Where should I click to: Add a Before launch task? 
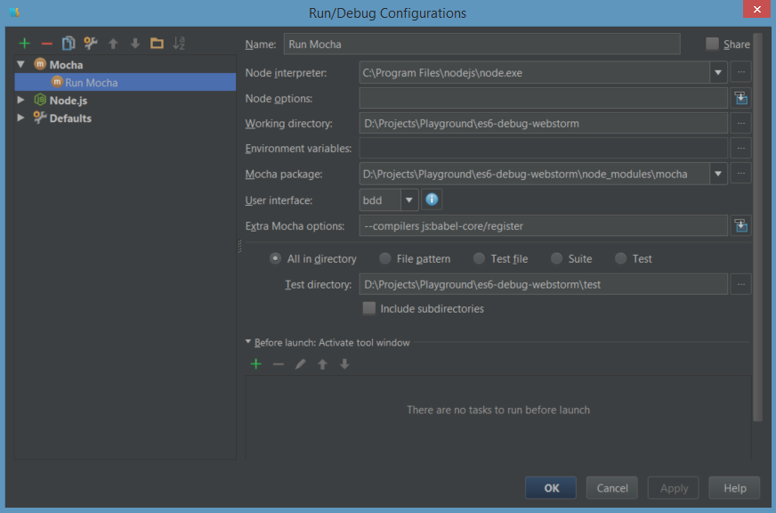tap(256, 364)
